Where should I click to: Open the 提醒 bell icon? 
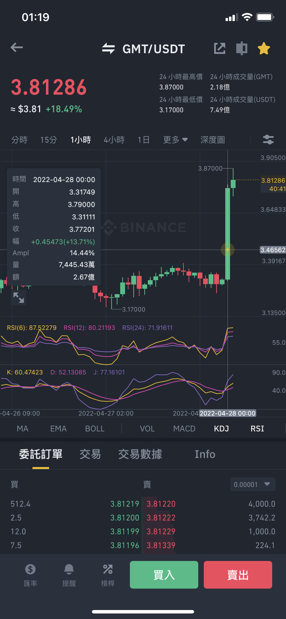click(69, 569)
